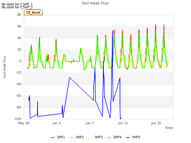Viewport: 191px width, 143px height.
Task: Click the yellow SHF3 legend color marker
Action: click(x=90, y=138)
